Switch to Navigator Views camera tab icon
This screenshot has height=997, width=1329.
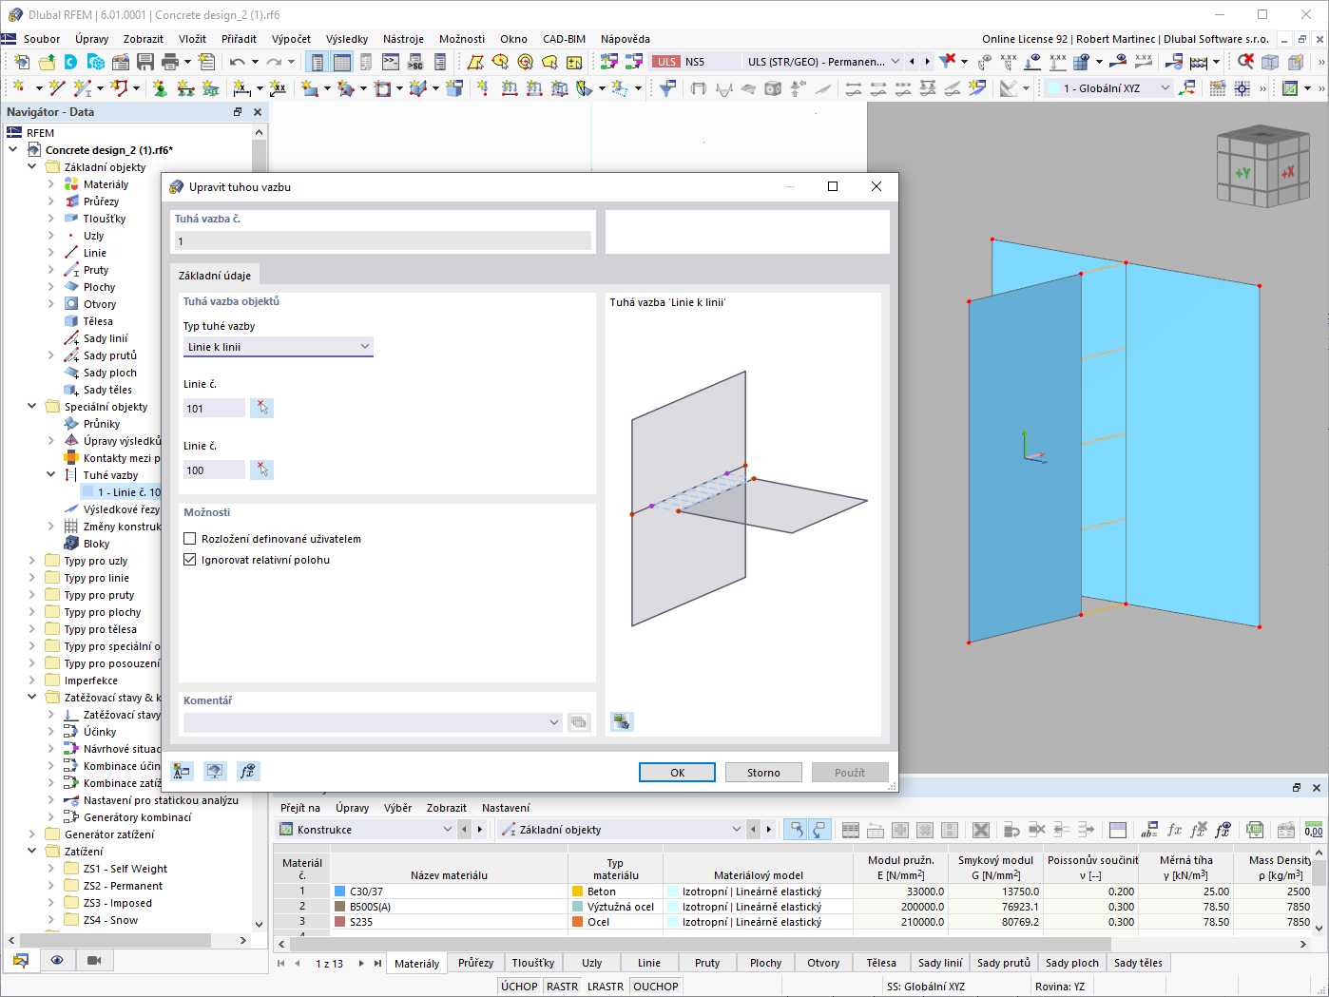click(94, 960)
